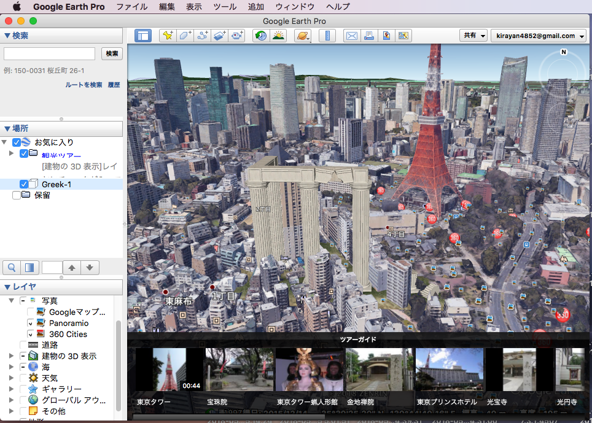Open the kirayan4852@gmail.com account dropdown
Image resolution: width=592 pixels, height=423 pixels.
pyautogui.click(x=539, y=36)
